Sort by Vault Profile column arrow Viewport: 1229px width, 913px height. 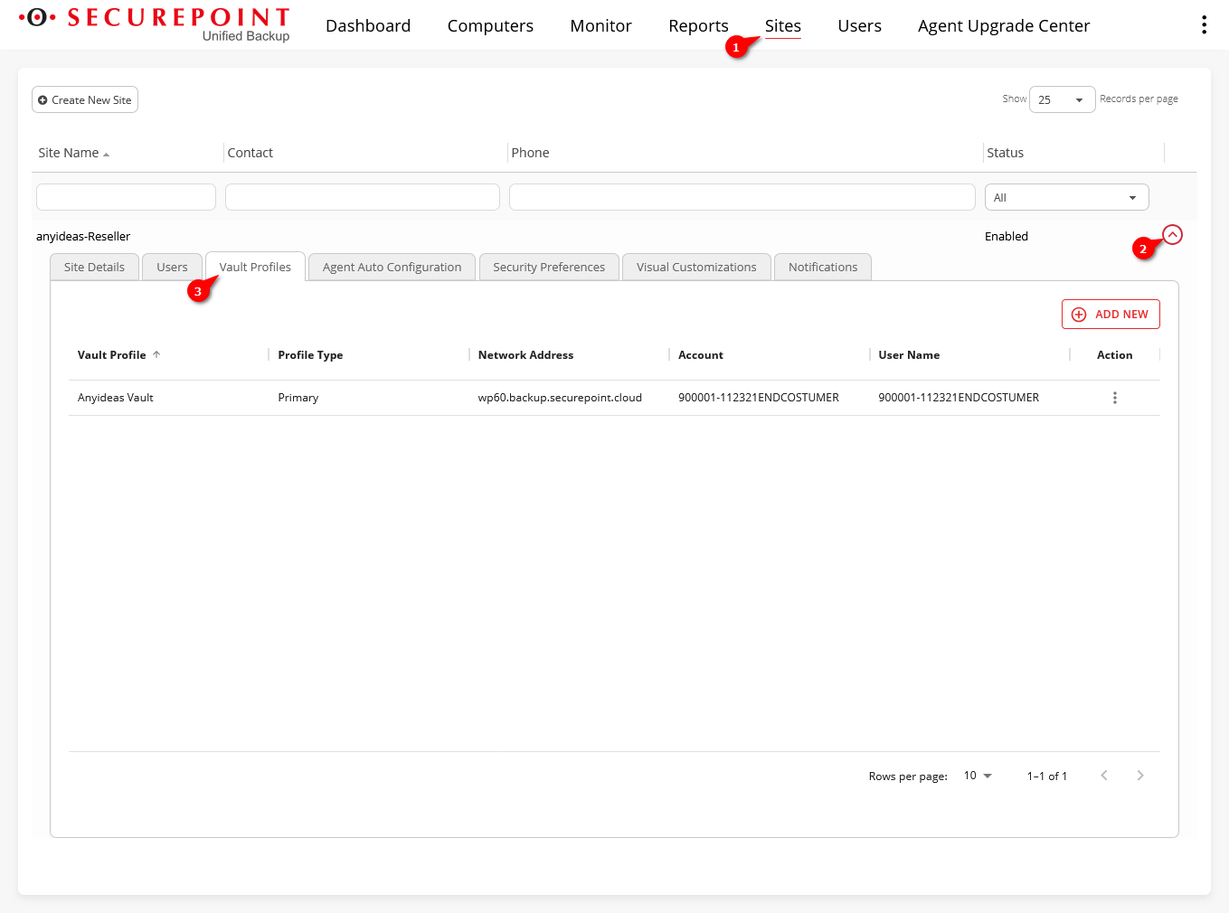(x=156, y=355)
